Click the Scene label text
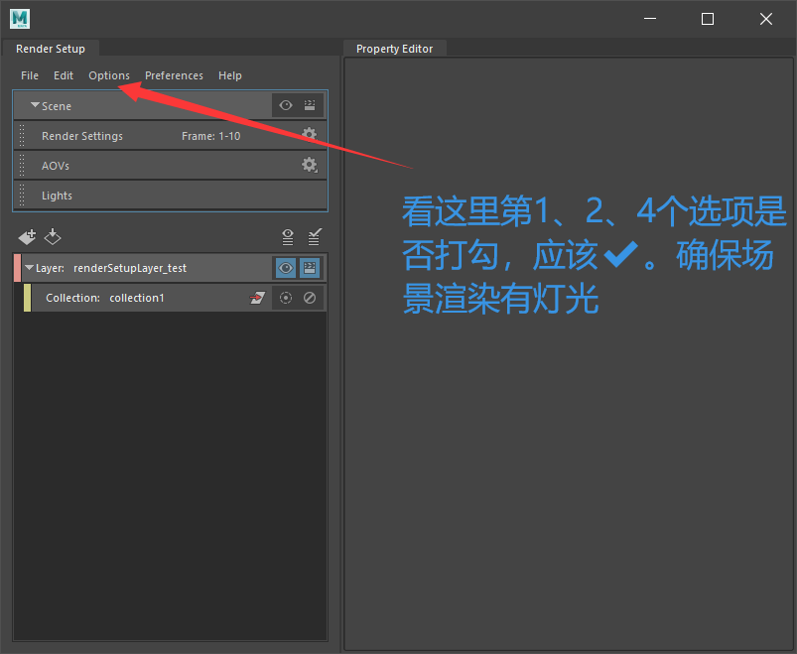This screenshot has width=797, height=654. 57,106
